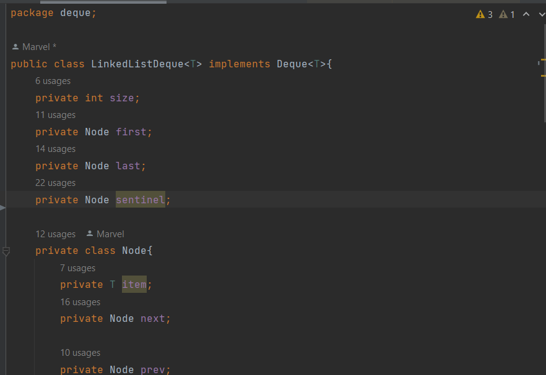This screenshot has height=375, width=546.
Task: Place the cursor on the highlighted 'sentinel' field
Action: [140, 200]
